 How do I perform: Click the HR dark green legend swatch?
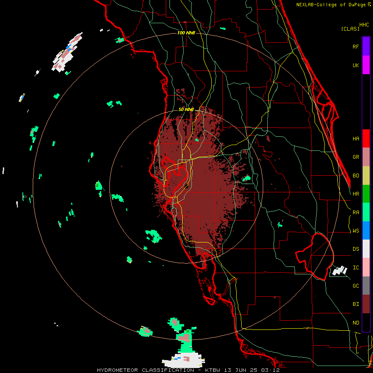(366, 194)
